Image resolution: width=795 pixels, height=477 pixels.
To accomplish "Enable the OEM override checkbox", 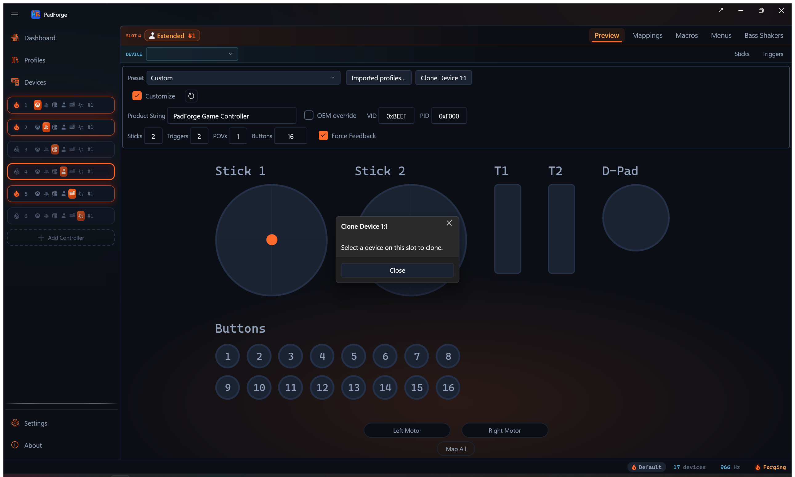I will click(x=309, y=115).
